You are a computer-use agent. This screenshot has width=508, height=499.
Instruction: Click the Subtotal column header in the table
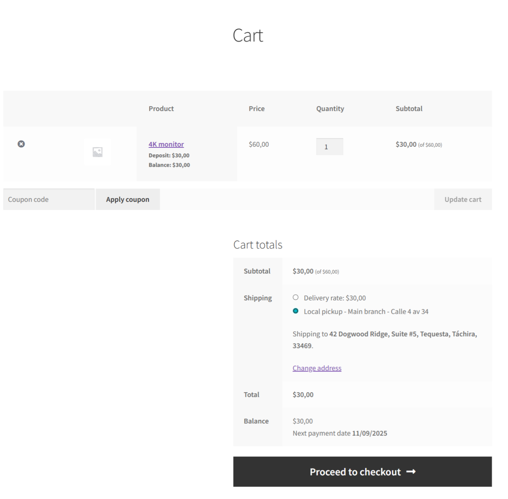(x=409, y=109)
